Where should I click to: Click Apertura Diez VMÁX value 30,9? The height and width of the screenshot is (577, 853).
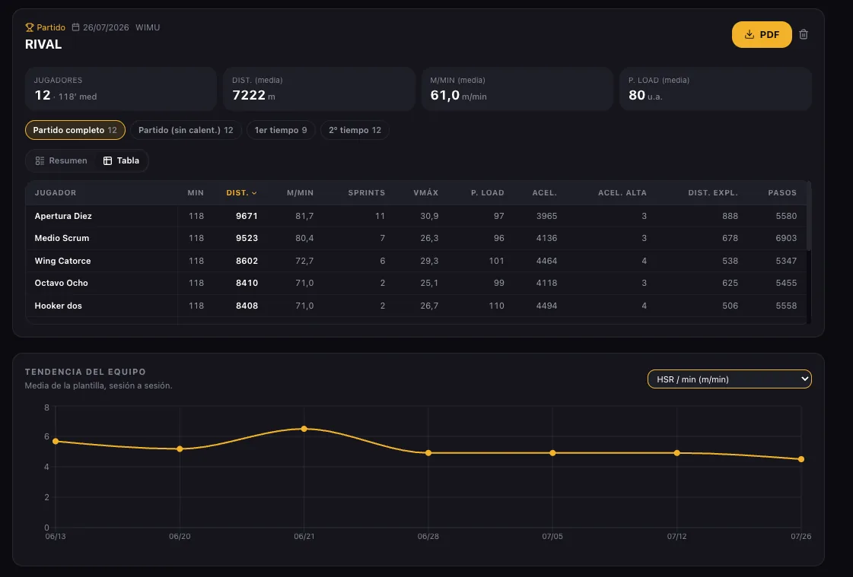(429, 216)
